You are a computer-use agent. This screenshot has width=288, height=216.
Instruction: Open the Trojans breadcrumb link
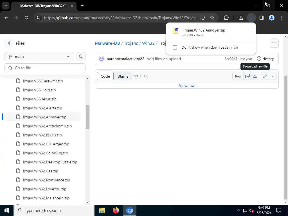(131, 43)
